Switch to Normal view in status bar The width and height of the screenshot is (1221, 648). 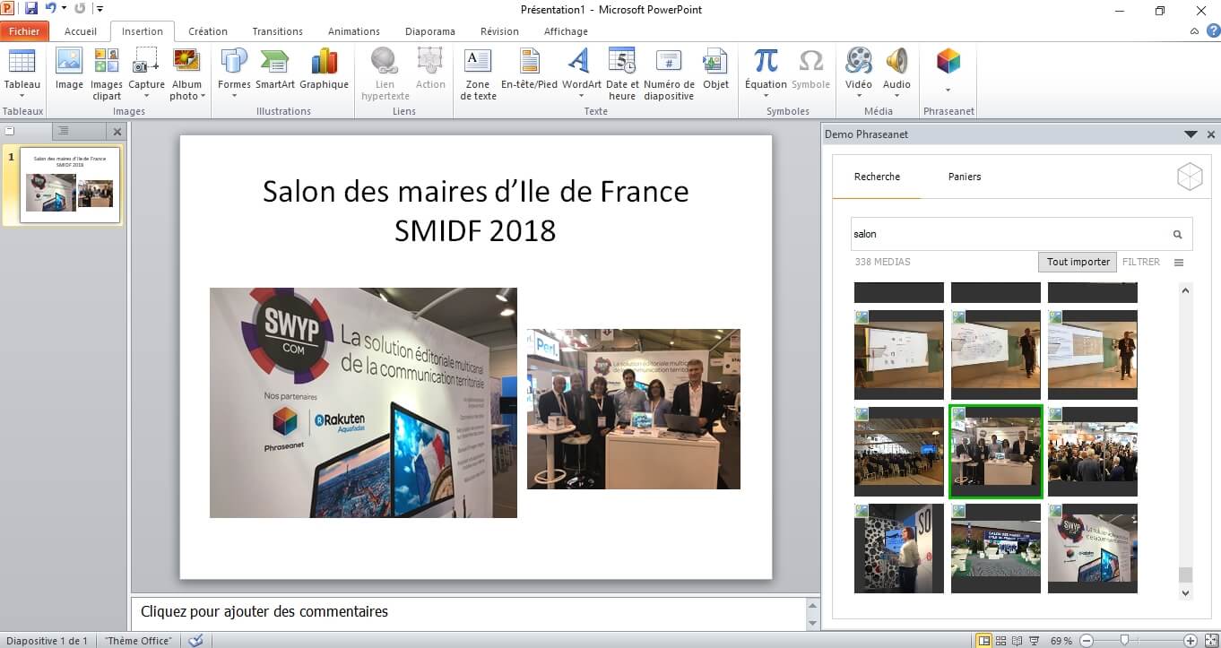pyautogui.click(x=984, y=641)
